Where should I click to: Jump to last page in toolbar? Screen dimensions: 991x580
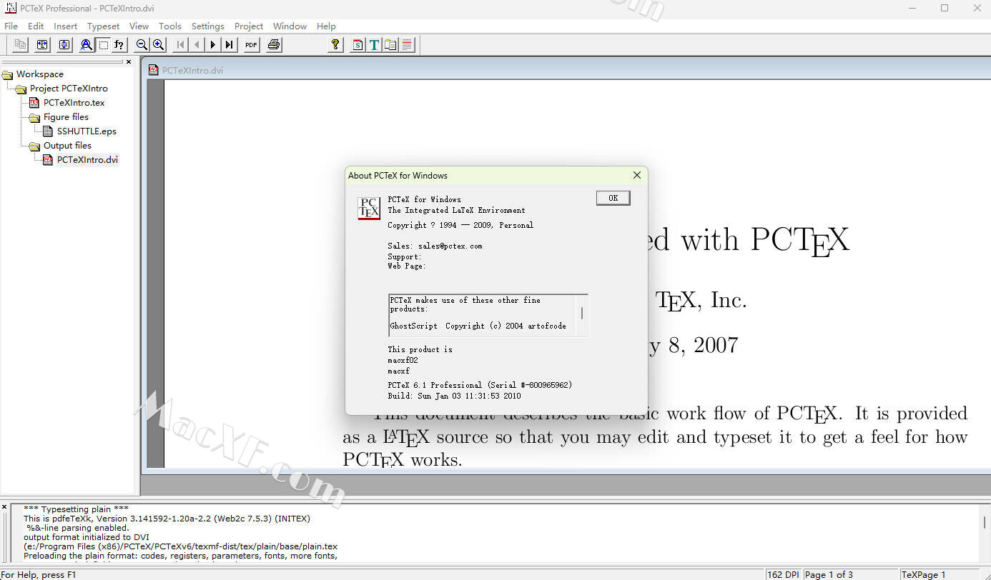229,45
